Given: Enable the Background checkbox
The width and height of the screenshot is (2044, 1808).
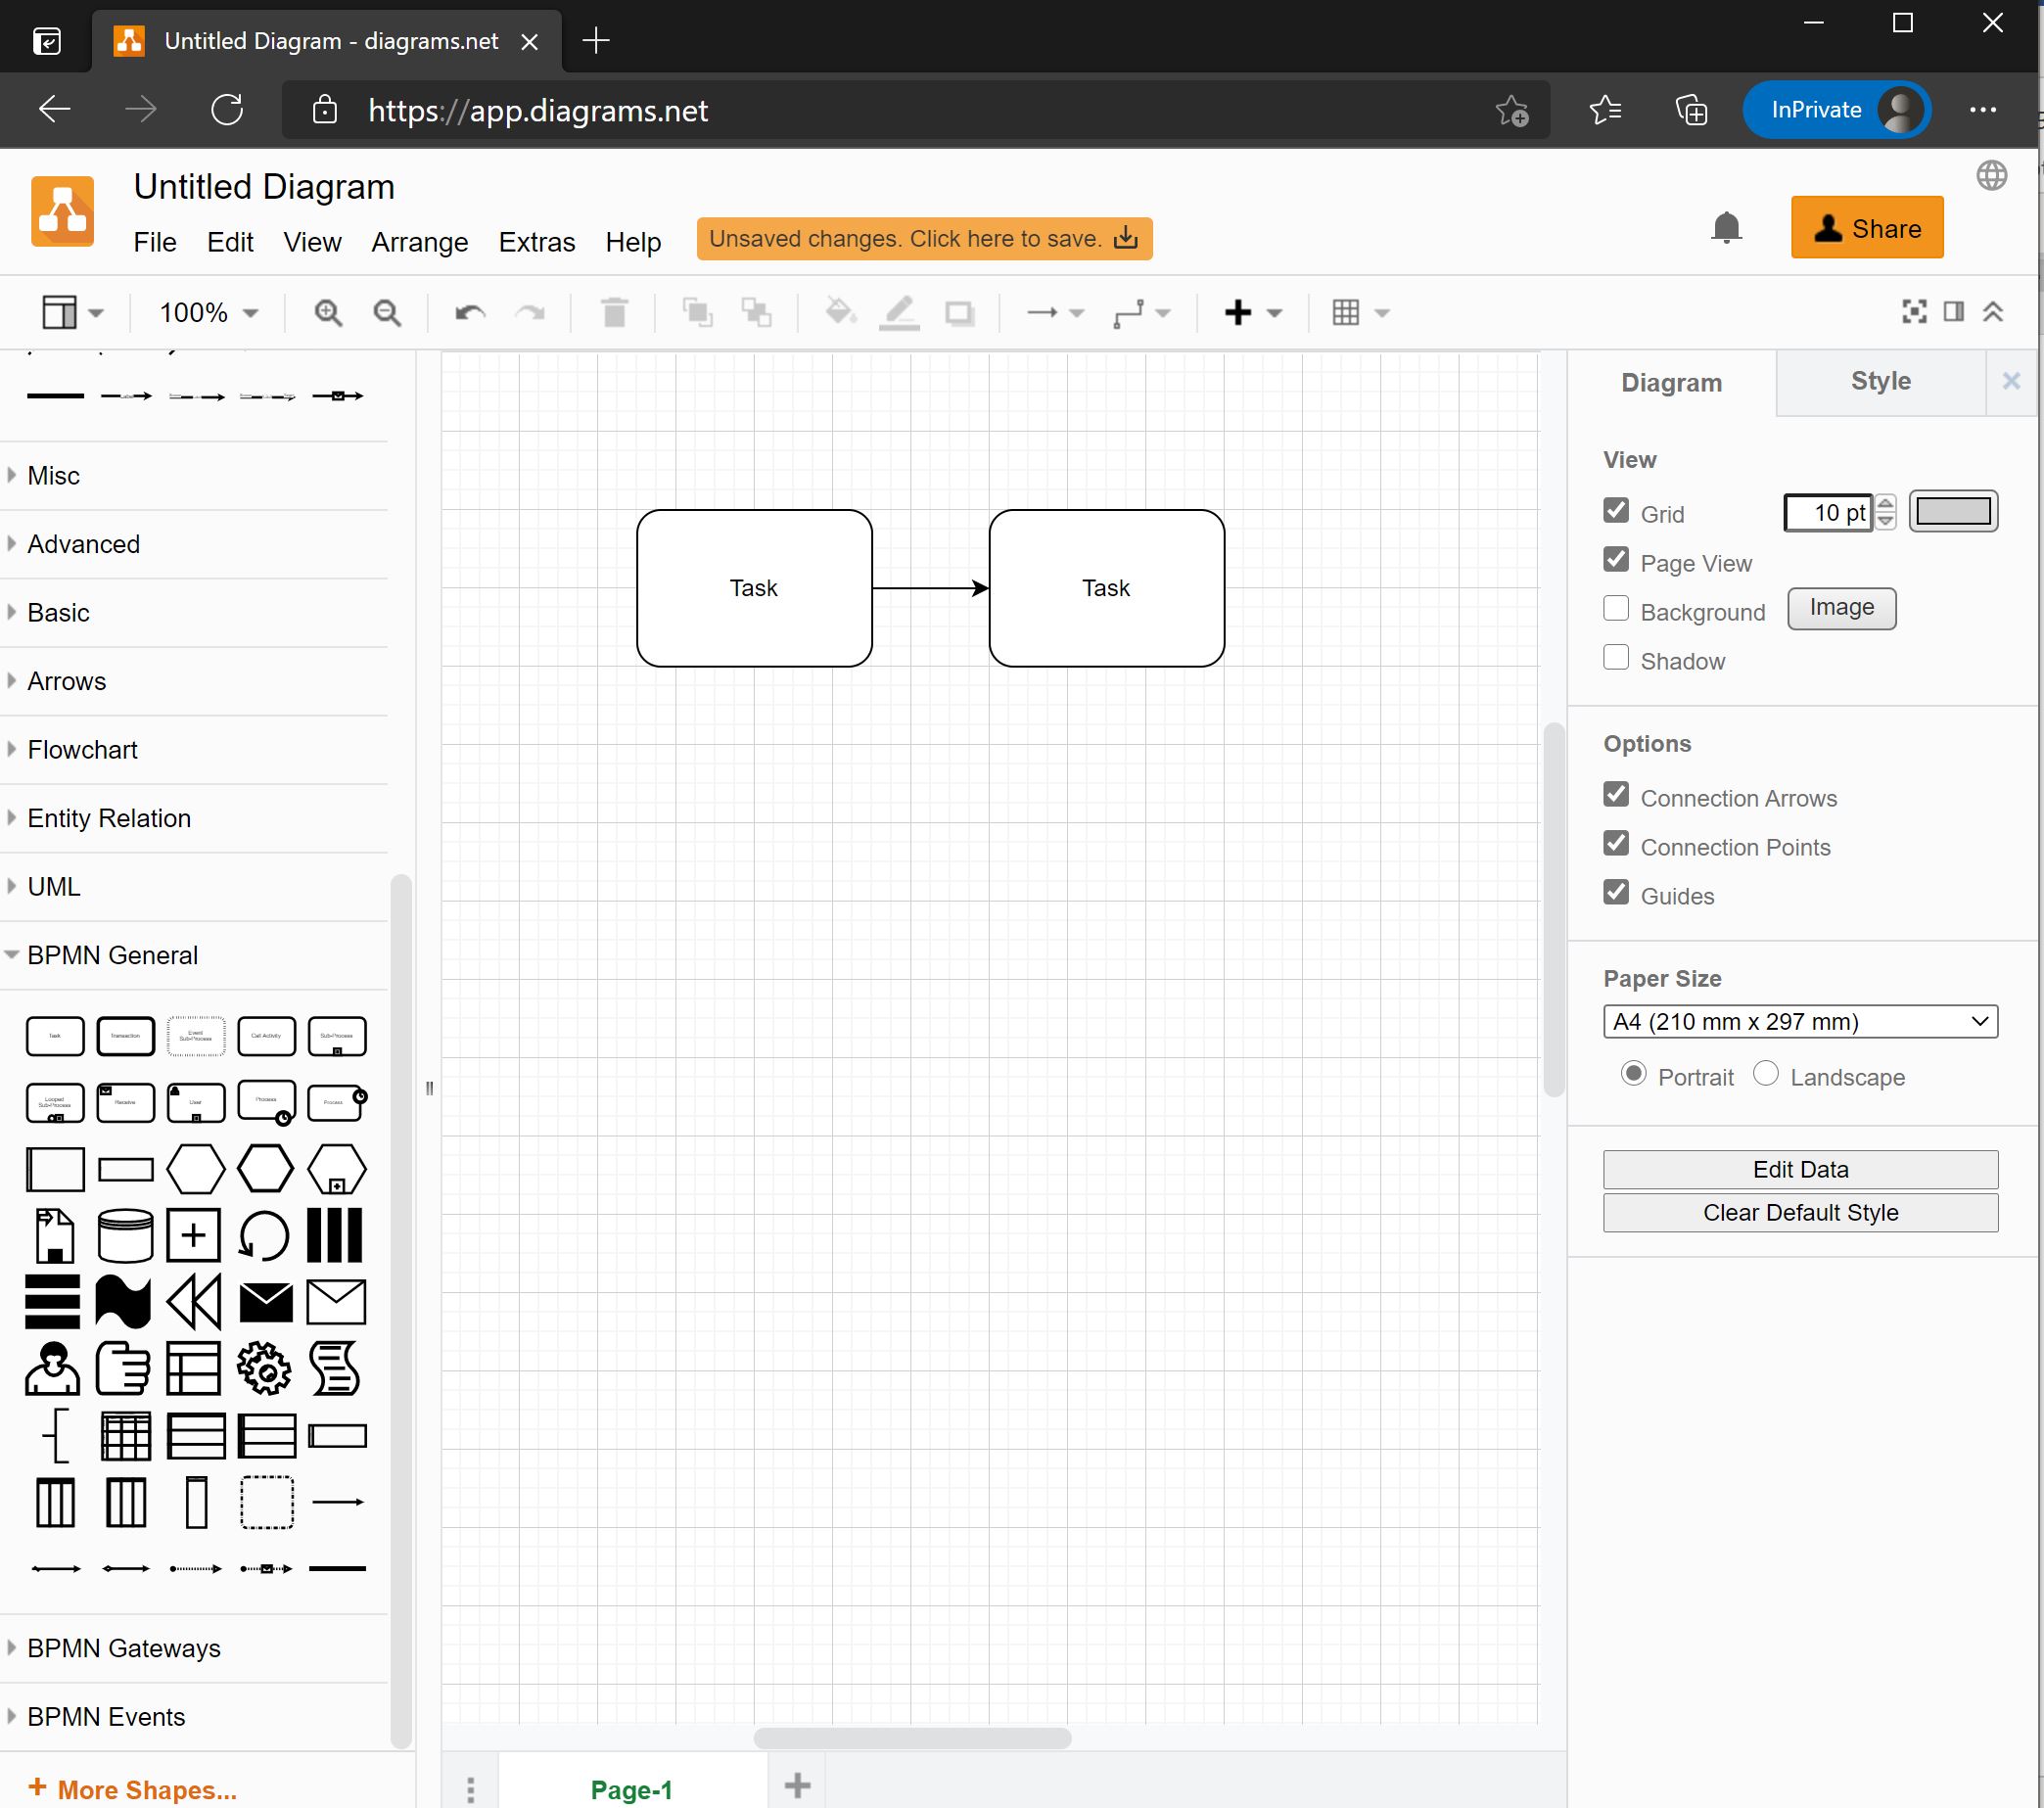Looking at the screenshot, I should 1616,608.
